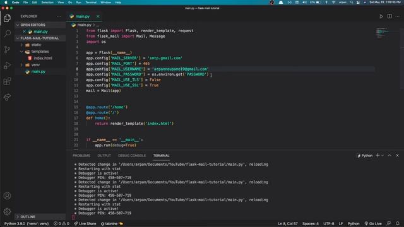
Task: Click line number 15 in gutter
Action: coord(76,107)
